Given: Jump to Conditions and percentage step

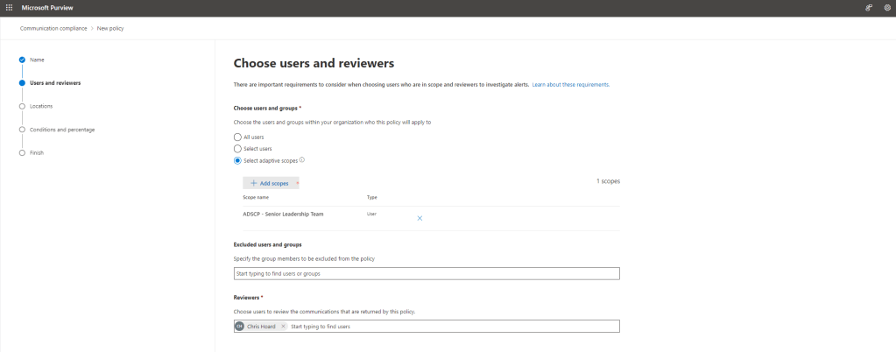Looking at the screenshot, I should [61, 130].
